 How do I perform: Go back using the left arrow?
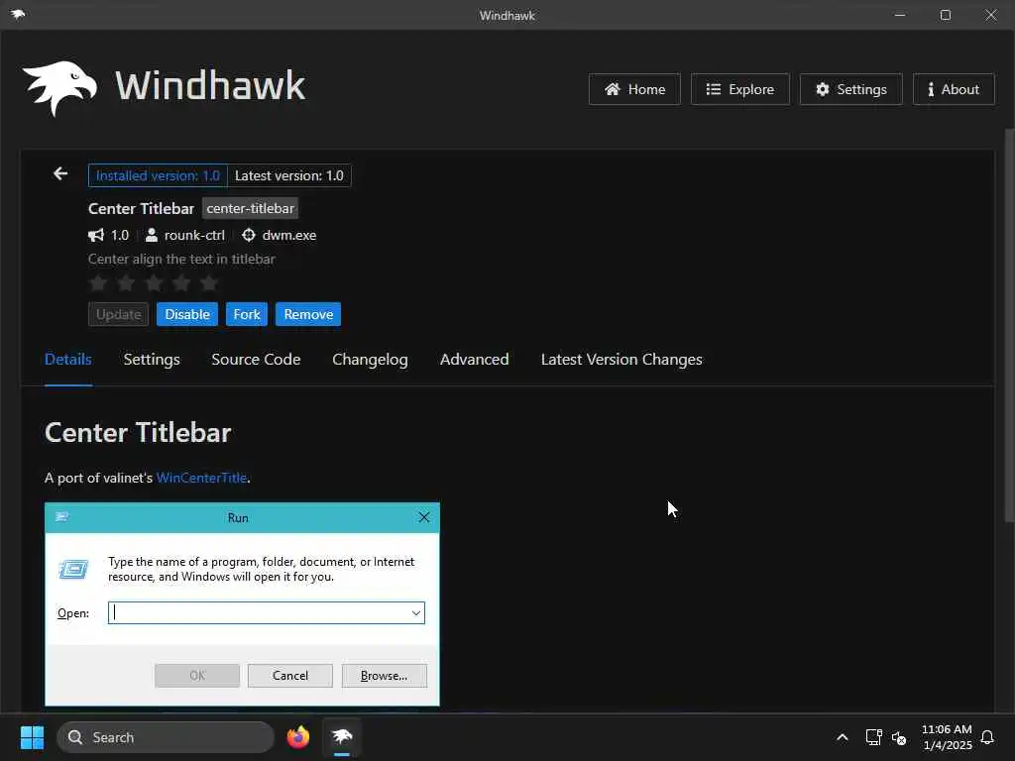coord(60,173)
